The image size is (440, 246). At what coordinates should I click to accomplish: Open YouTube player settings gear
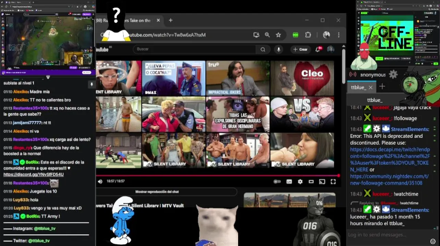click(x=300, y=182)
